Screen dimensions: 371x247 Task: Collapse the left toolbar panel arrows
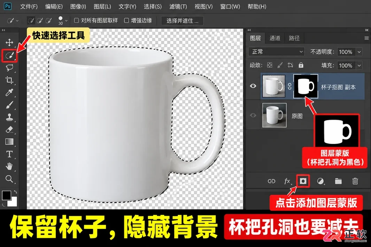point(3,30)
